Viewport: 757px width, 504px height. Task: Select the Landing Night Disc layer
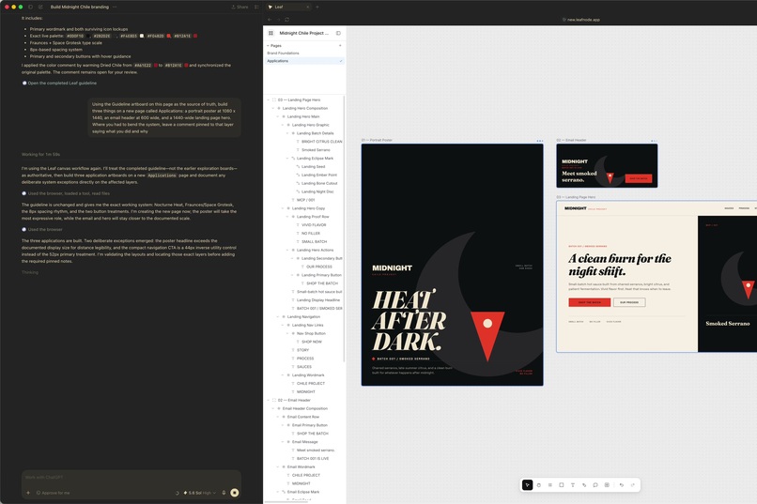317,191
